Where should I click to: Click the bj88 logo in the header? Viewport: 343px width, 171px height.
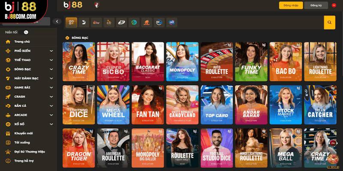pos(73,5)
